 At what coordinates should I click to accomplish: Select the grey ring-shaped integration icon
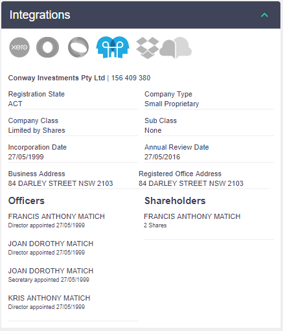click(47, 47)
